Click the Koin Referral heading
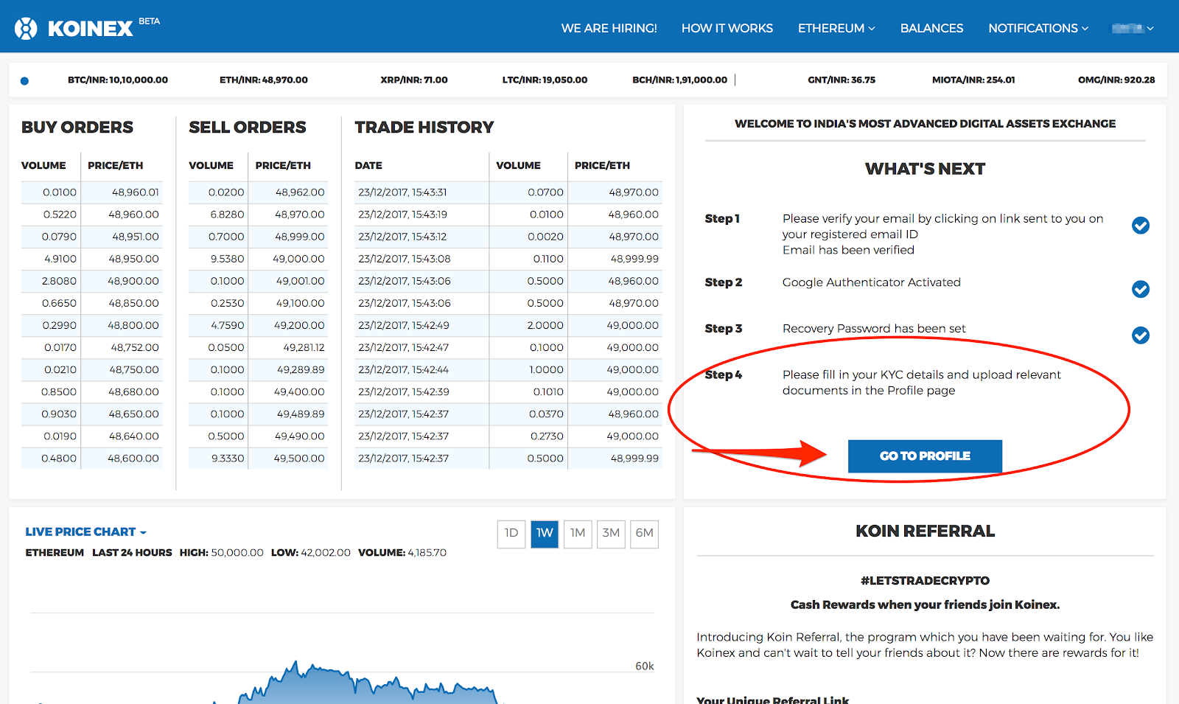 click(925, 531)
